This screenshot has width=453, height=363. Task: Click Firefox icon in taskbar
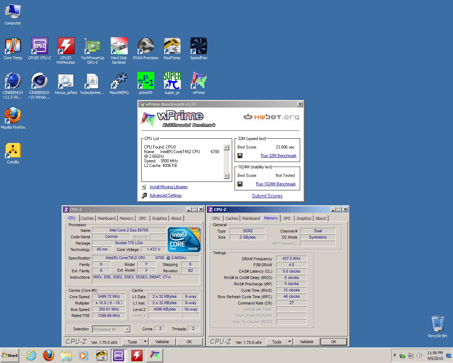[x=48, y=355]
